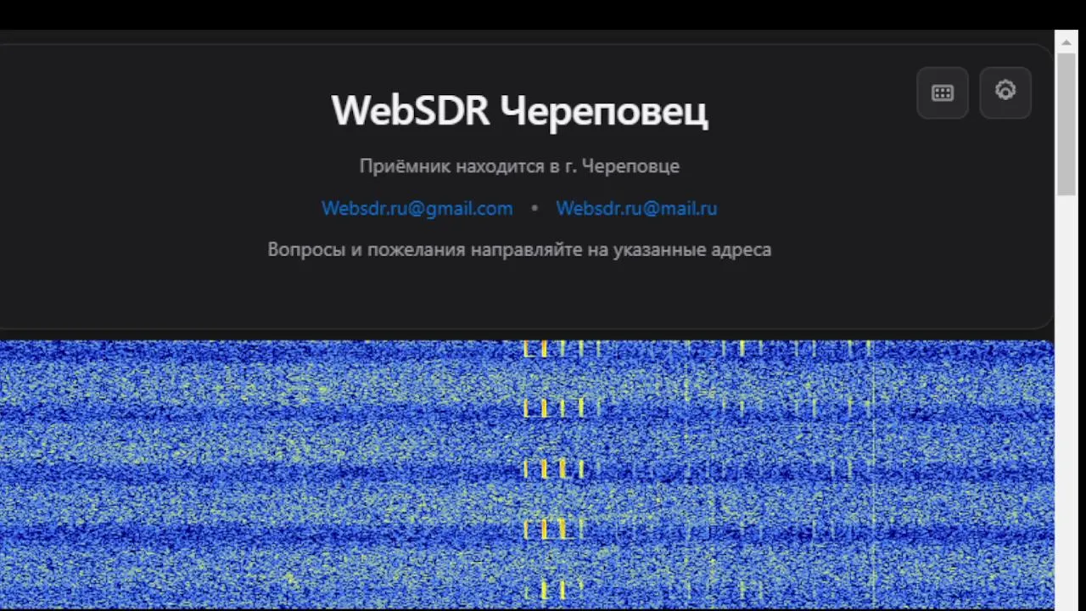
Task: Open the keypad grid icon button
Action: (x=943, y=93)
